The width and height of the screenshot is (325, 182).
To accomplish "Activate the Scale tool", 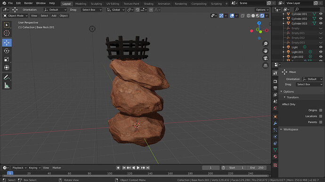I will (7, 59).
